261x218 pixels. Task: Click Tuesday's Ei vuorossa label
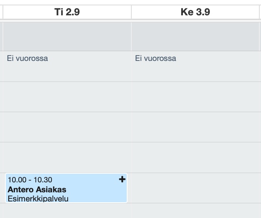tap(27, 58)
